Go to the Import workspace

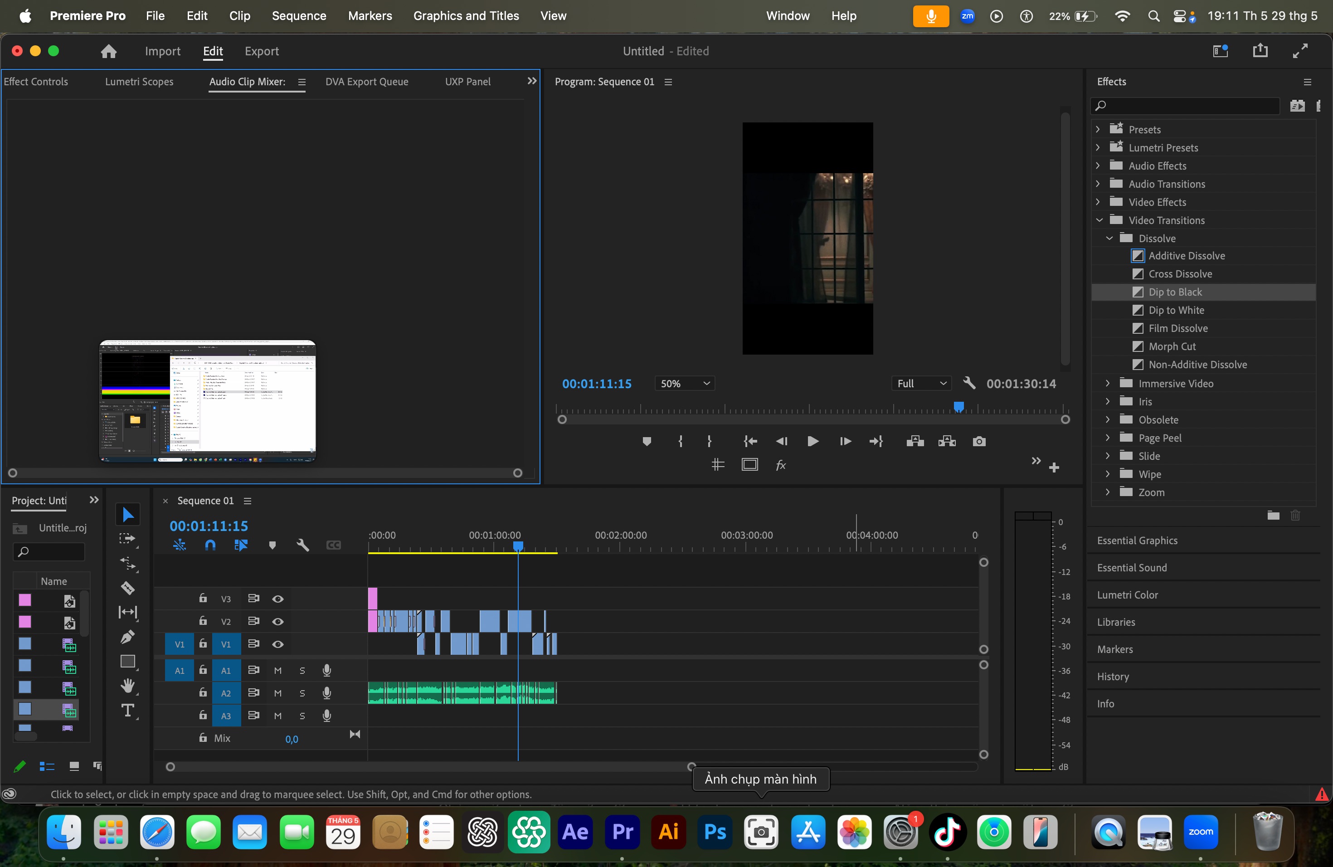click(162, 51)
